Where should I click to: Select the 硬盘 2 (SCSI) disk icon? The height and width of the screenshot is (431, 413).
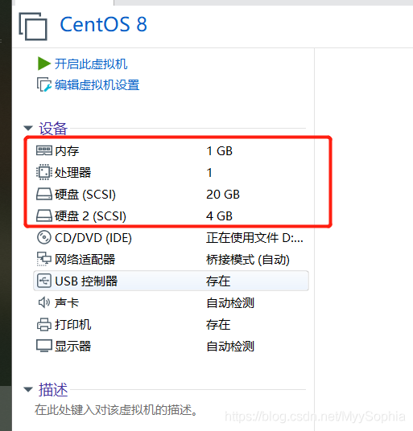(x=44, y=215)
